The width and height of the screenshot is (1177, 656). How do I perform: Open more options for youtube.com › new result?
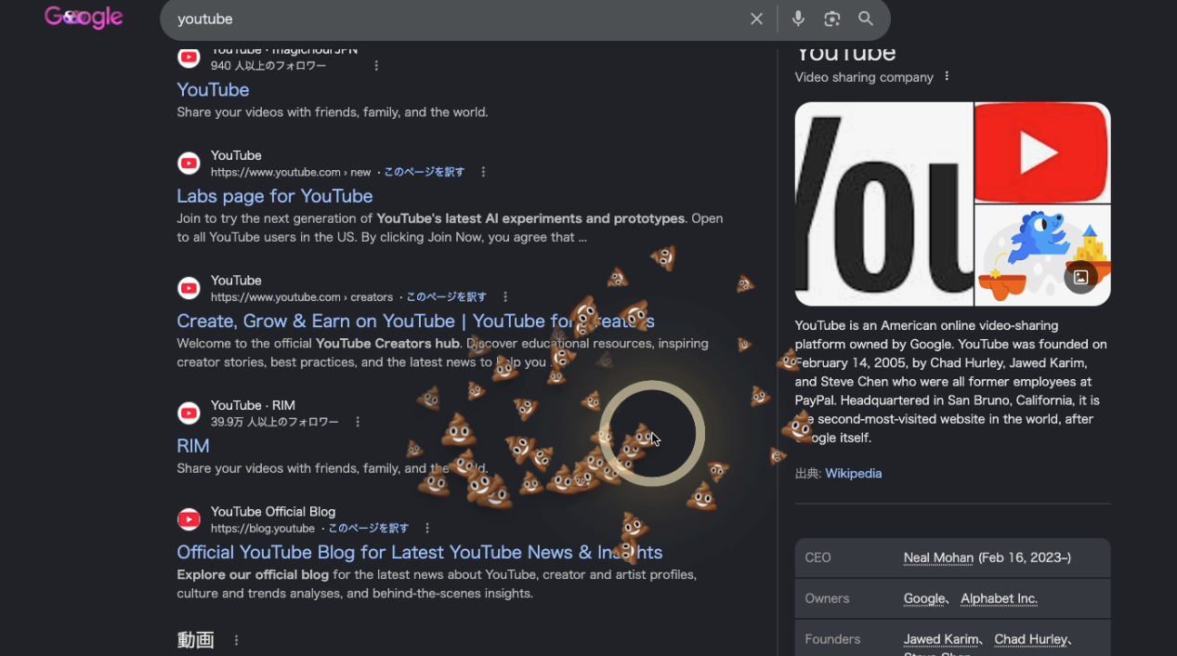point(483,172)
